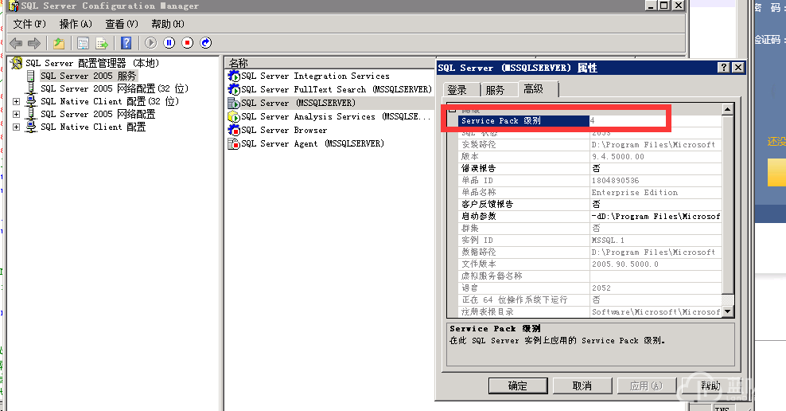The width and height of the screenshot is (786, 411).
Task: Click SQL Server Analysis Services icon
Action: click(234, 116)
